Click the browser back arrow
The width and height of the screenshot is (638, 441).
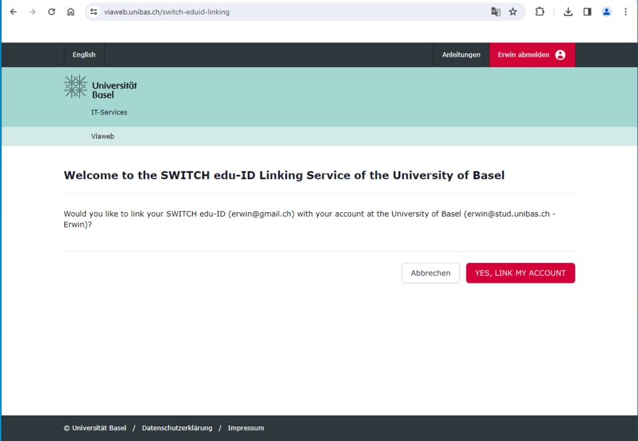13,12
